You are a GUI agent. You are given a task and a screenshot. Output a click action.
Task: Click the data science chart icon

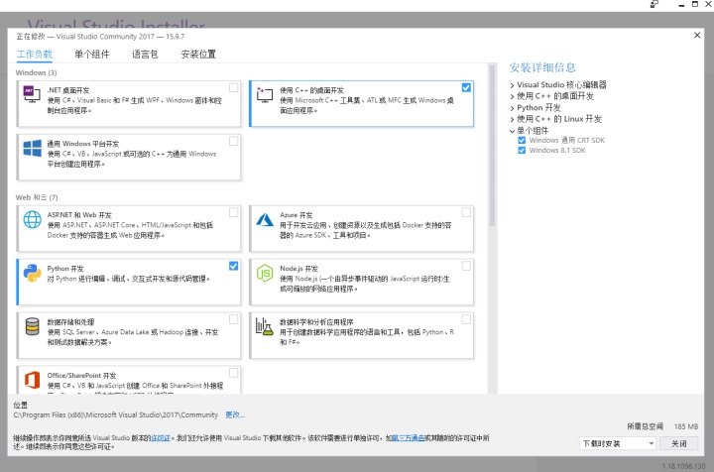pyautogui.click(x=264, y=326)
